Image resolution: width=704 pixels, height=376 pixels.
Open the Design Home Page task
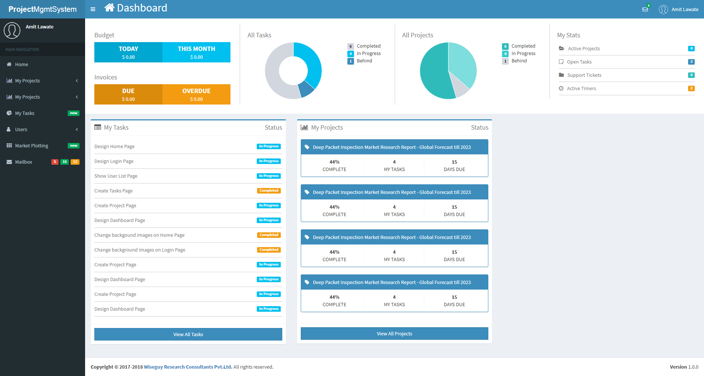pos(114,146)
